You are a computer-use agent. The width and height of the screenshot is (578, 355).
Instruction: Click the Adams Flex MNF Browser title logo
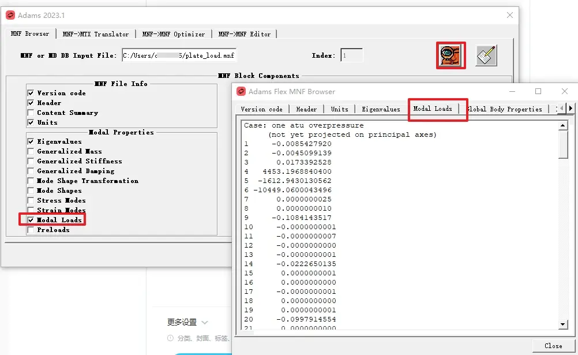(241, 92)
